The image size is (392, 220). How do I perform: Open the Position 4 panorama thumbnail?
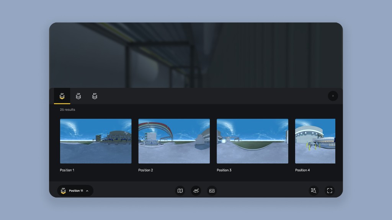click(315, 141)
